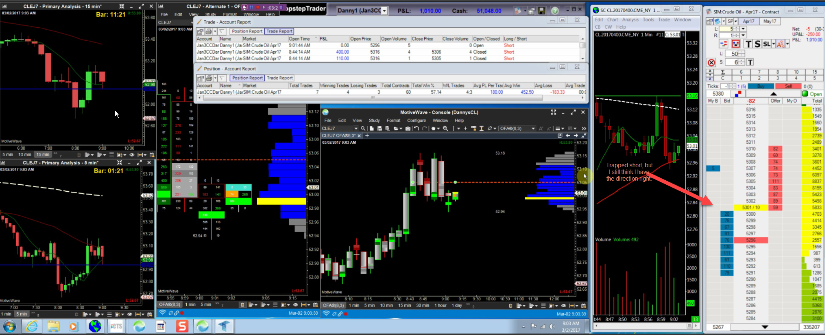Click the print icon in Trade Account Report
This screenshot has height=335, width=825.
coord(209,31)
